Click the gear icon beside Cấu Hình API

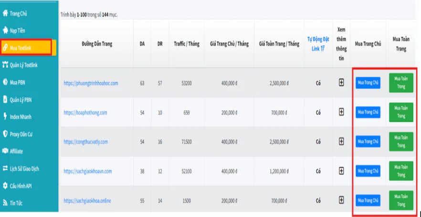5,186
